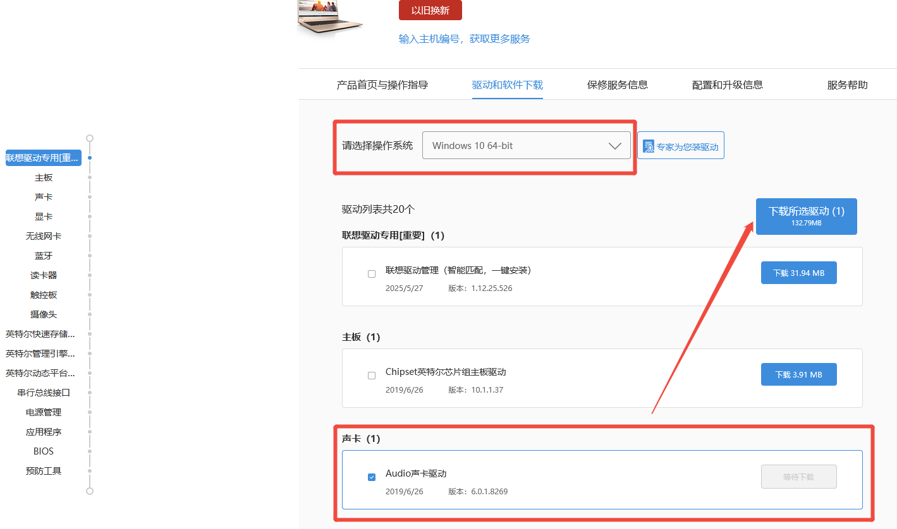Jump to 主板 in sidebar navigation
The image size is (897, 529).
(x=44, y=177)
